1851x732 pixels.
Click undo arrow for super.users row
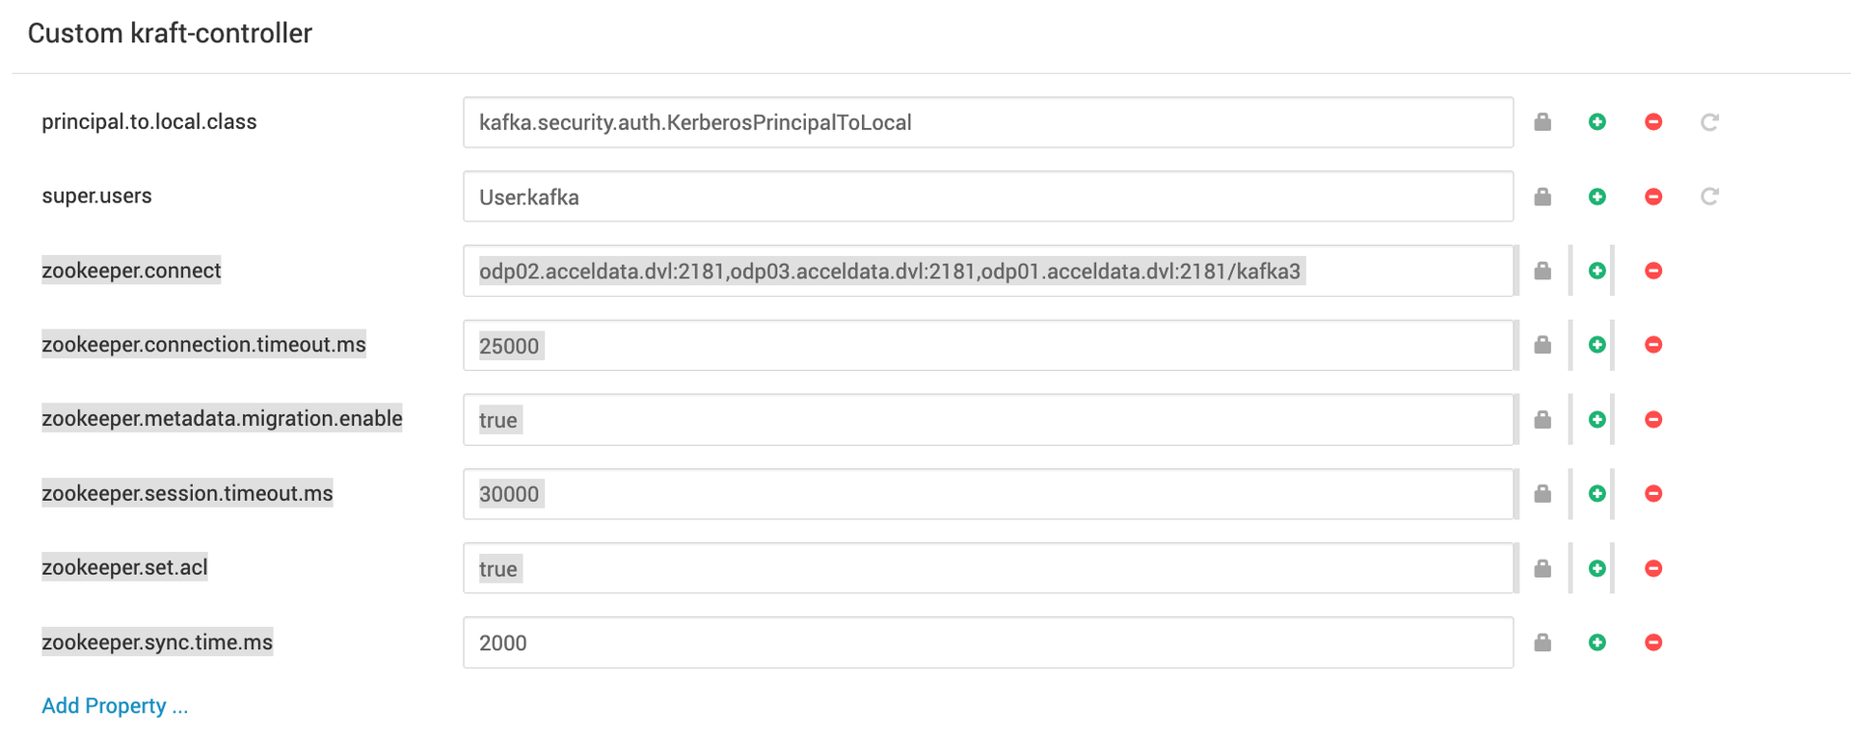point(1709,196)
